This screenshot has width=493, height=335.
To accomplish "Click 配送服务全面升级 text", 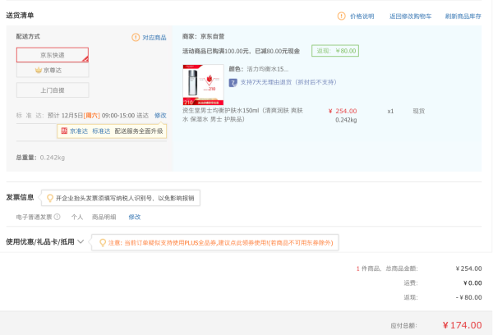I will click(x=139, y=131).
